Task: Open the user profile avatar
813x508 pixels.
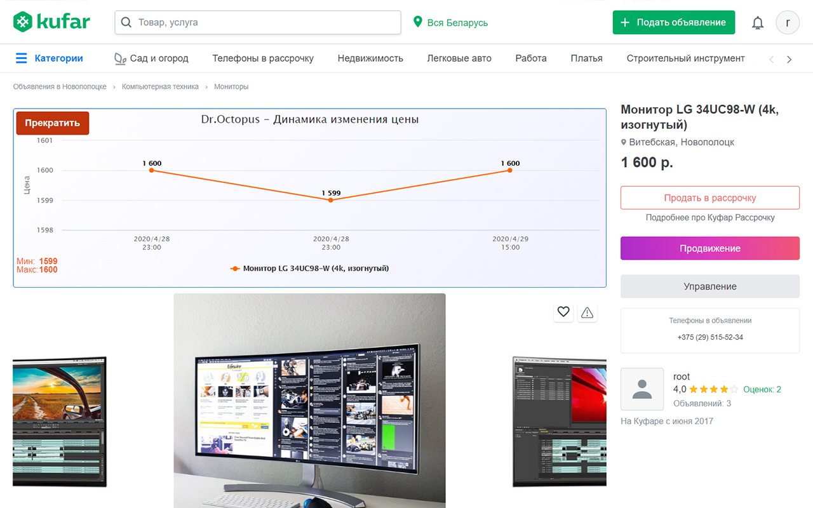Action: (788, 22)
